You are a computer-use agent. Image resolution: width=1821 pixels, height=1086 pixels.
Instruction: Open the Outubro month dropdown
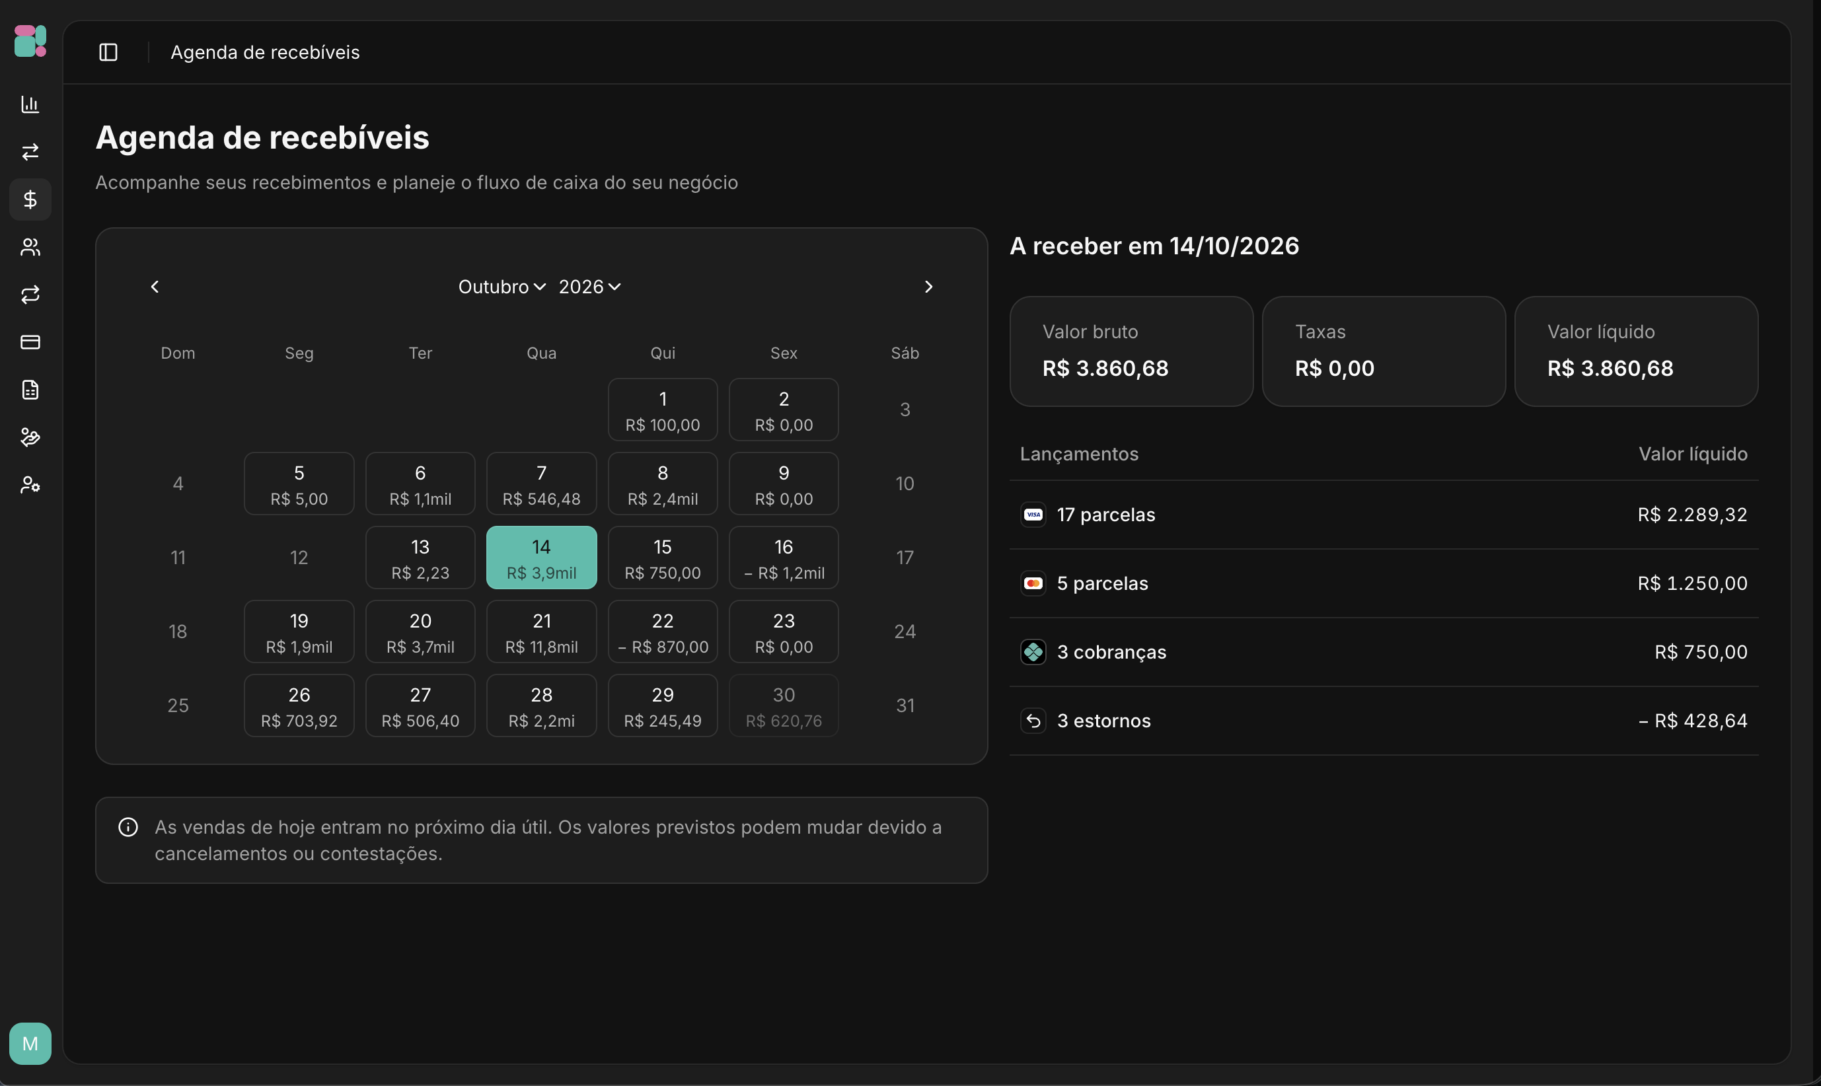tap(502, 287)
